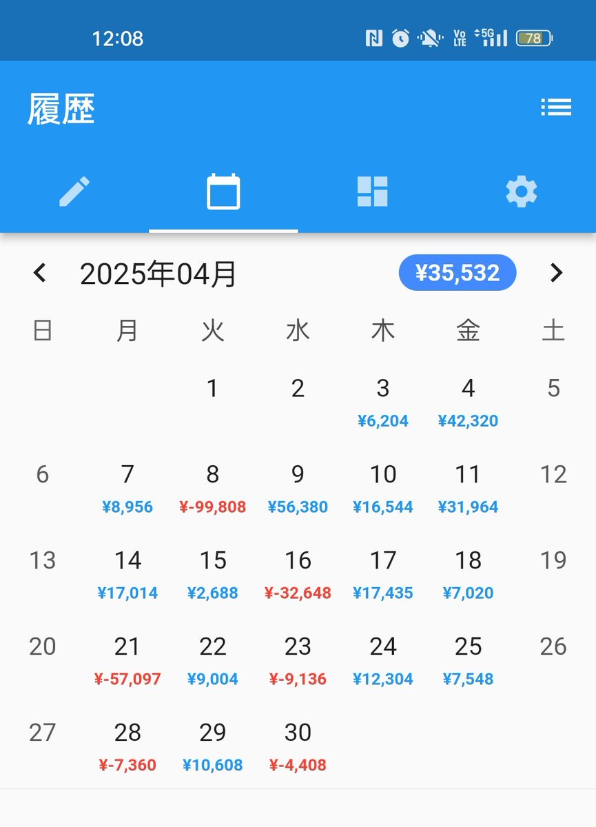
Task: Select April 30 entry showing ¥-4,408
Action: (298, 748)
